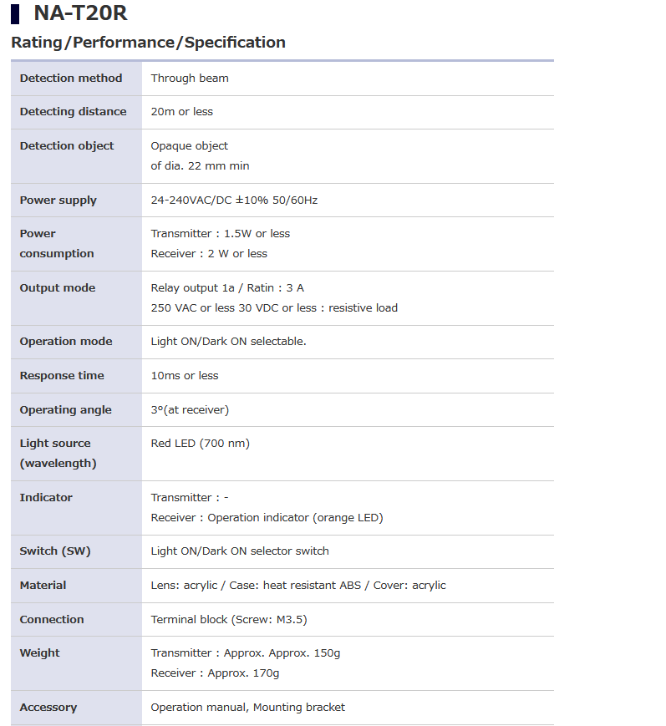This screenshot has width=666, height=726.
Task: Click the 20m or less detecting distance value
Action: coord(181,112)
